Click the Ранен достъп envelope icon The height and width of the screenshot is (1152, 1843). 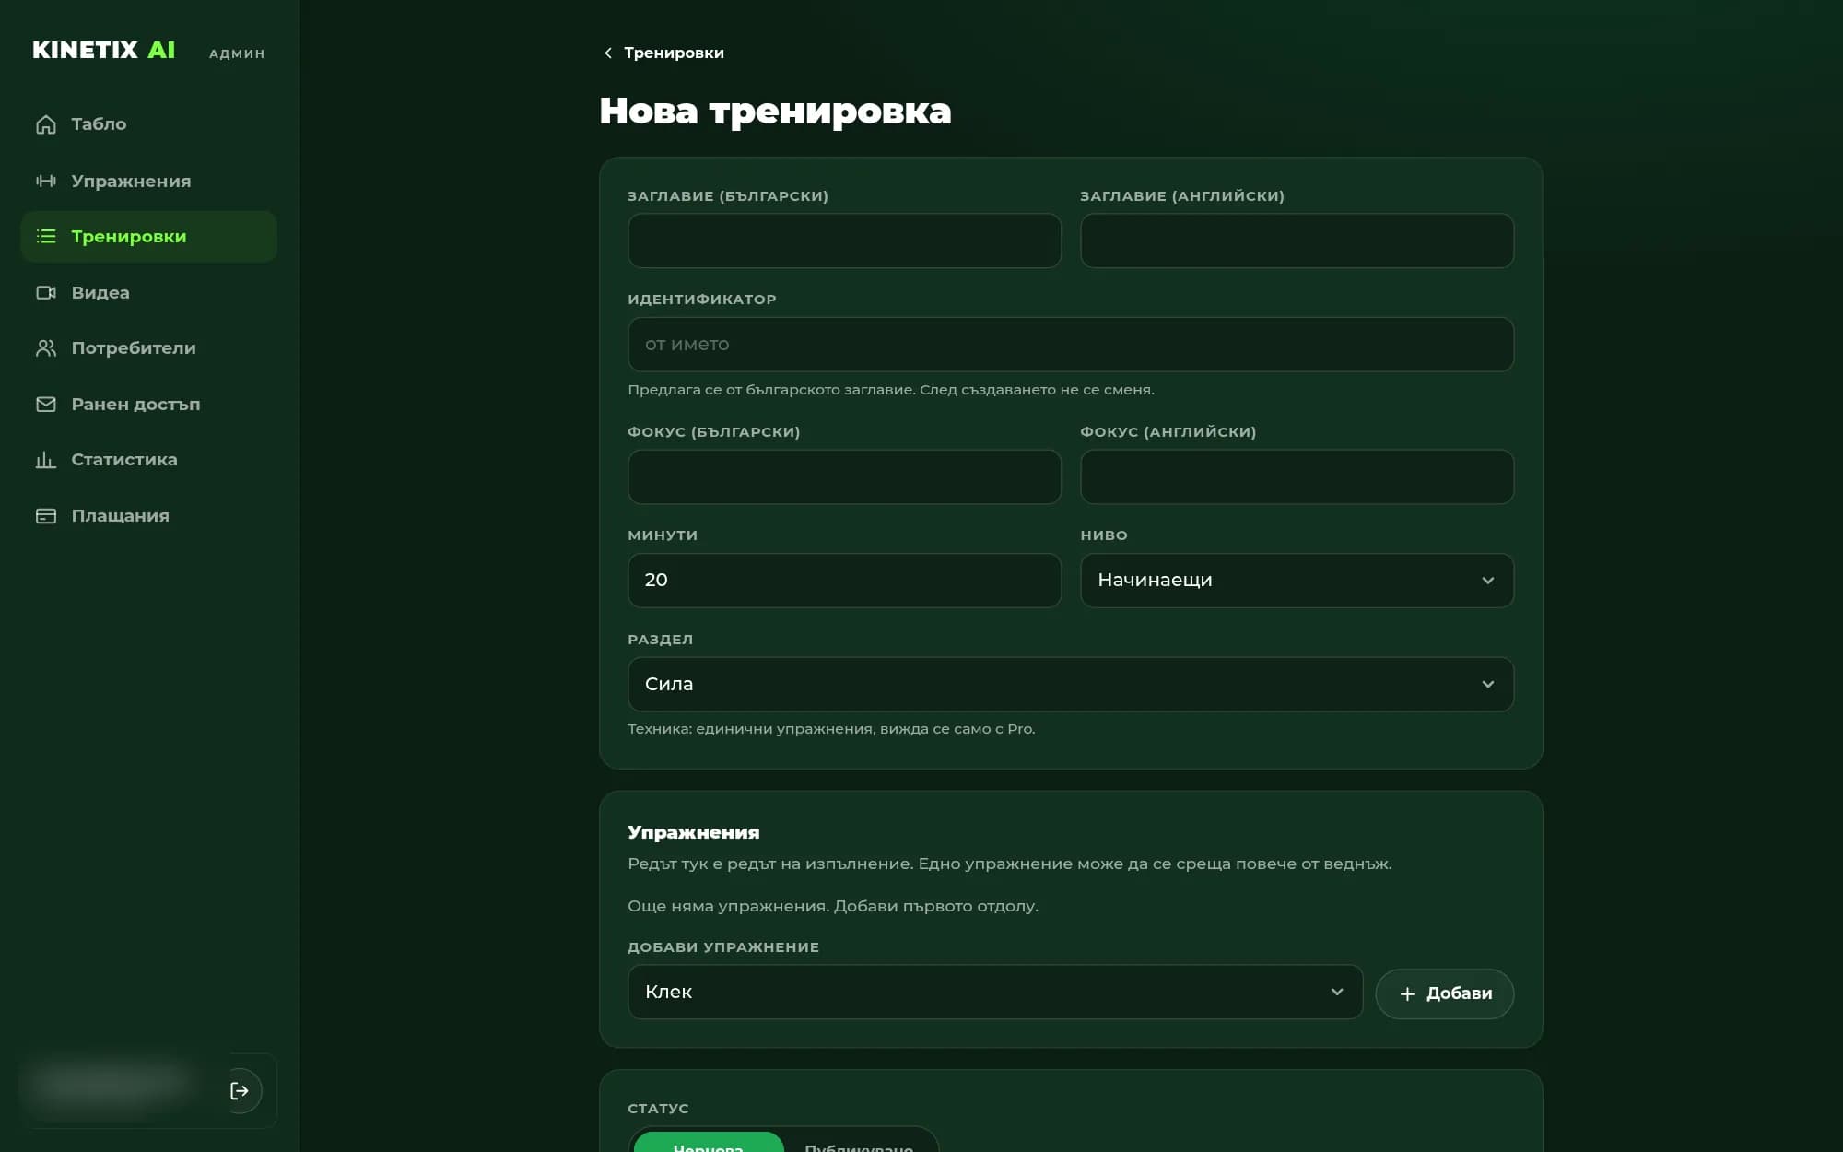pyautogui.click(x=46, y=405)
